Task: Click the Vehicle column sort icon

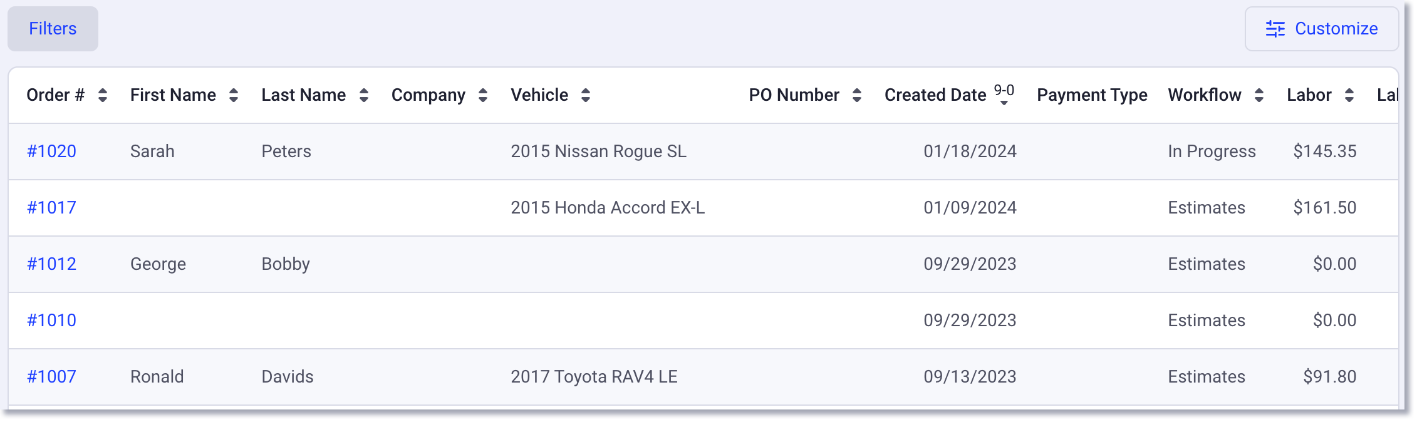Action: coord(586,95)
